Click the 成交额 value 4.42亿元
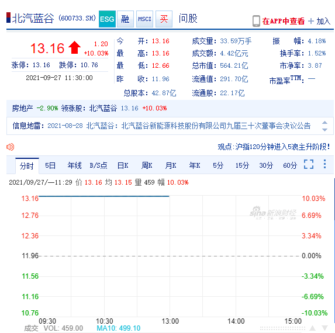 pyautogui.click(x=234, y=53)
